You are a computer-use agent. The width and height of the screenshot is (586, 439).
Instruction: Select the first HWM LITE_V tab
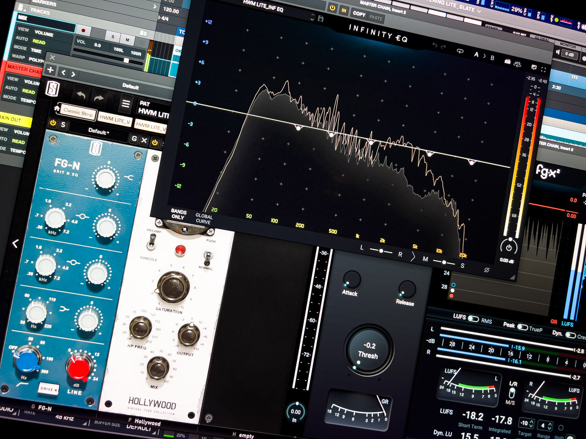pos(115,119)
